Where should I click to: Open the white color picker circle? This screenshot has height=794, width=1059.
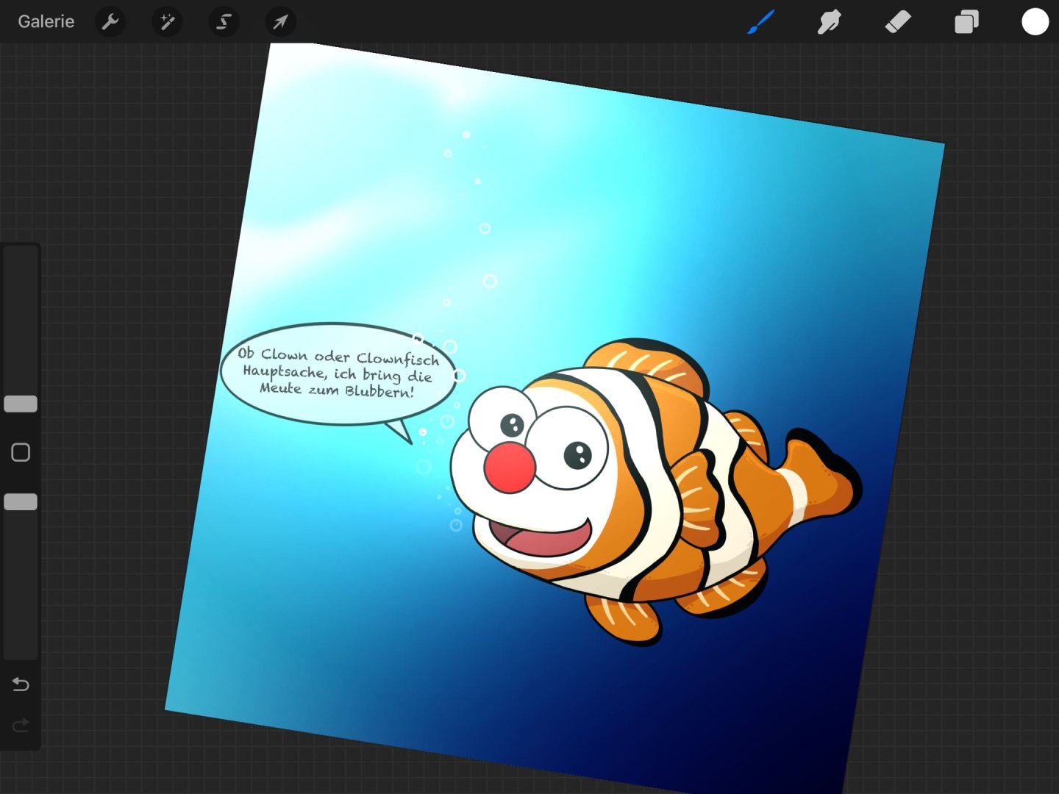click(1035, 22)
